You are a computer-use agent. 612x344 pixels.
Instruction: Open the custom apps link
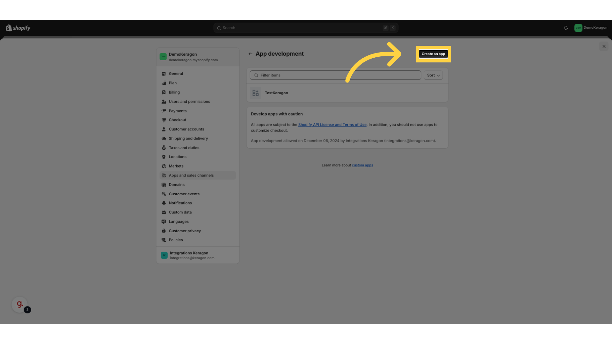click(x=362, y=165)
